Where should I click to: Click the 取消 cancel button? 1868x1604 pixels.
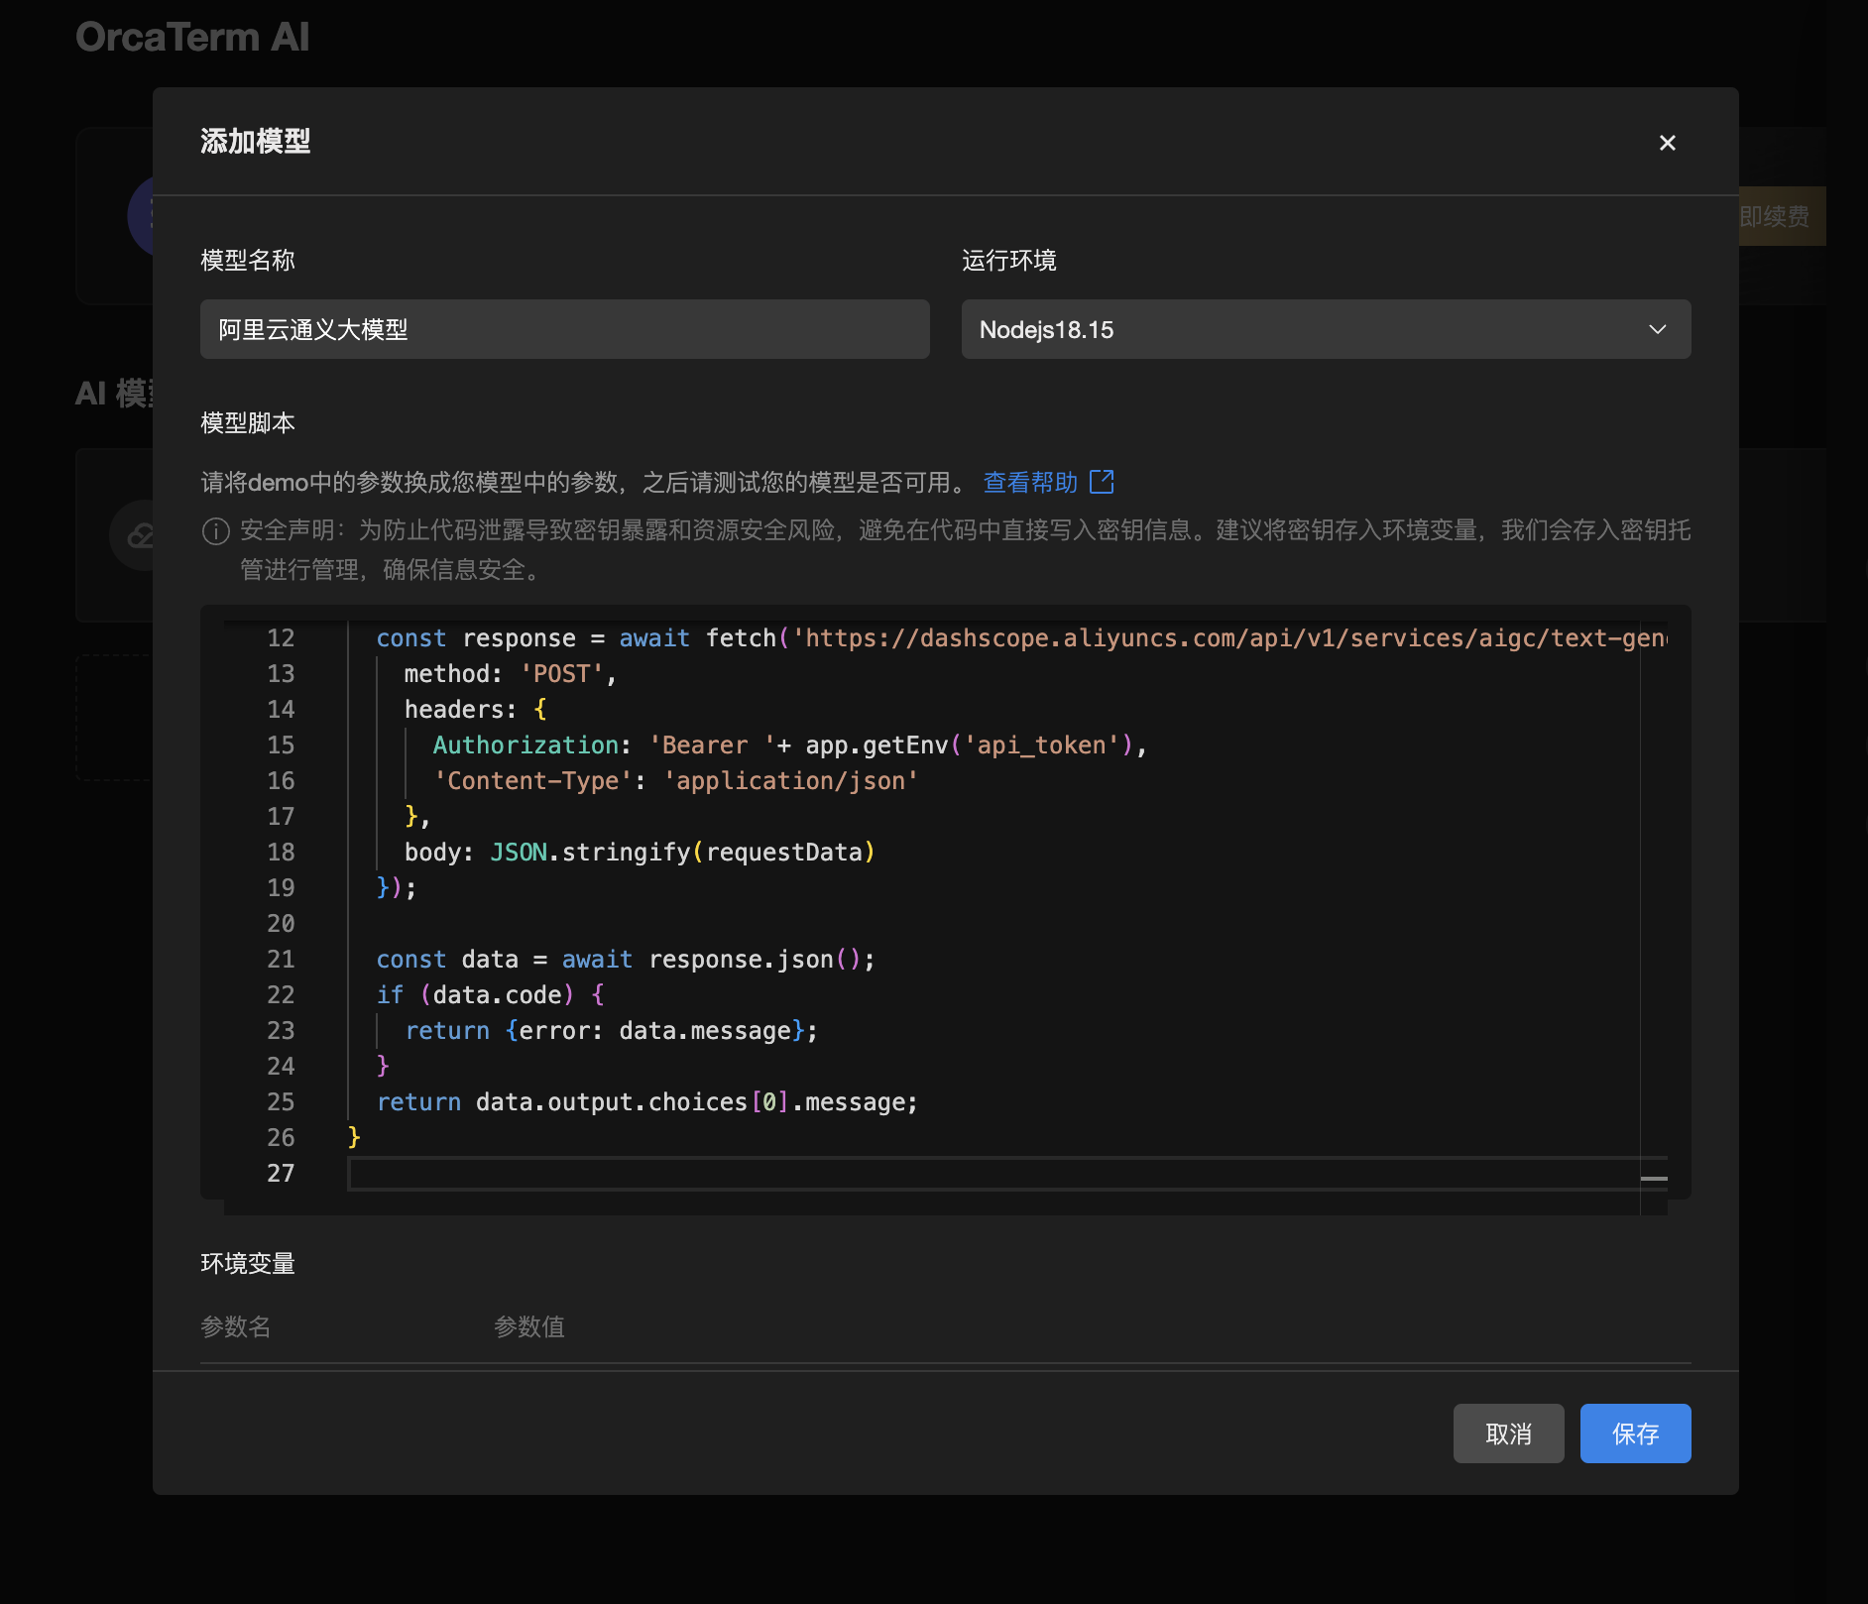(x=1508, y=1433)
